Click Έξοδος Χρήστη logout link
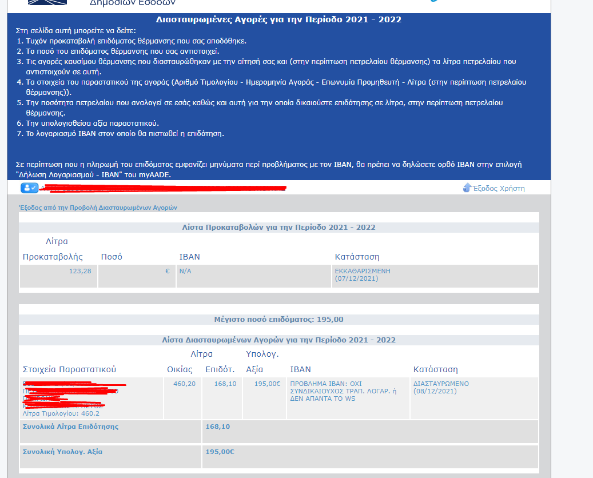The width and height of the screenshot is (593, 478). (x=499, y=188)
